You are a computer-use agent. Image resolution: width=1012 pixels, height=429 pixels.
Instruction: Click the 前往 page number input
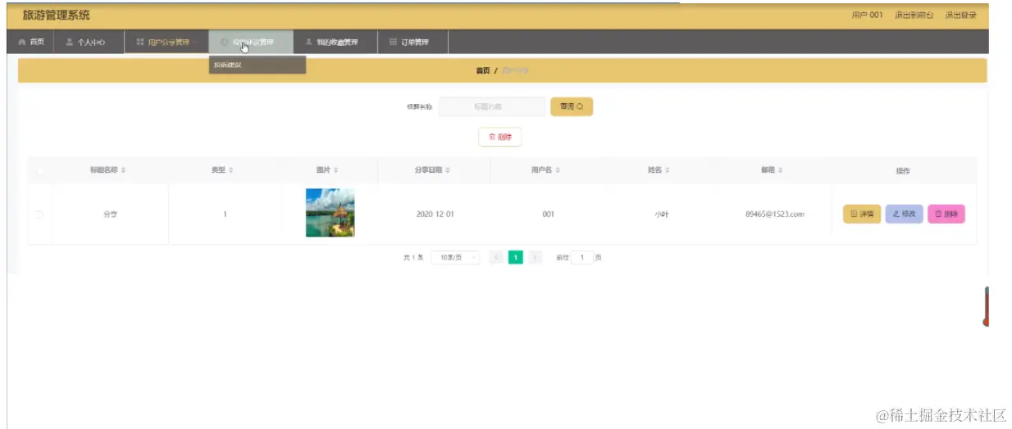point(581,257)
